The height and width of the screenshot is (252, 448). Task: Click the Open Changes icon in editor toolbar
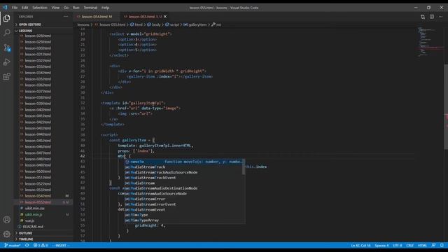point(423,17)
